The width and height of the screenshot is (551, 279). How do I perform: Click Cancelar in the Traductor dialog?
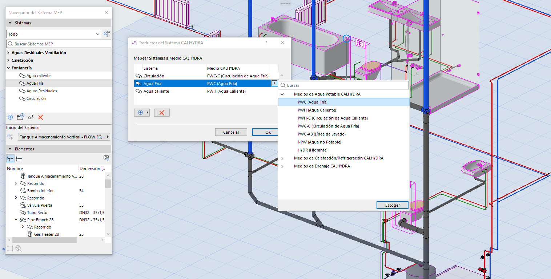pos(231,132)
